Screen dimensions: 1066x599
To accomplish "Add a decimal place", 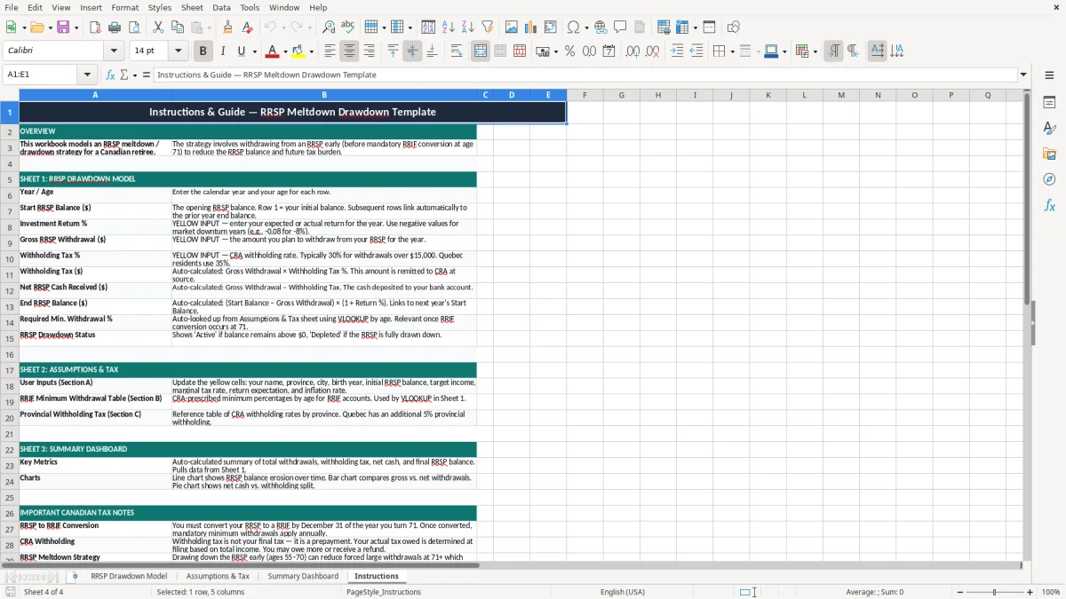I will point(632,51).
